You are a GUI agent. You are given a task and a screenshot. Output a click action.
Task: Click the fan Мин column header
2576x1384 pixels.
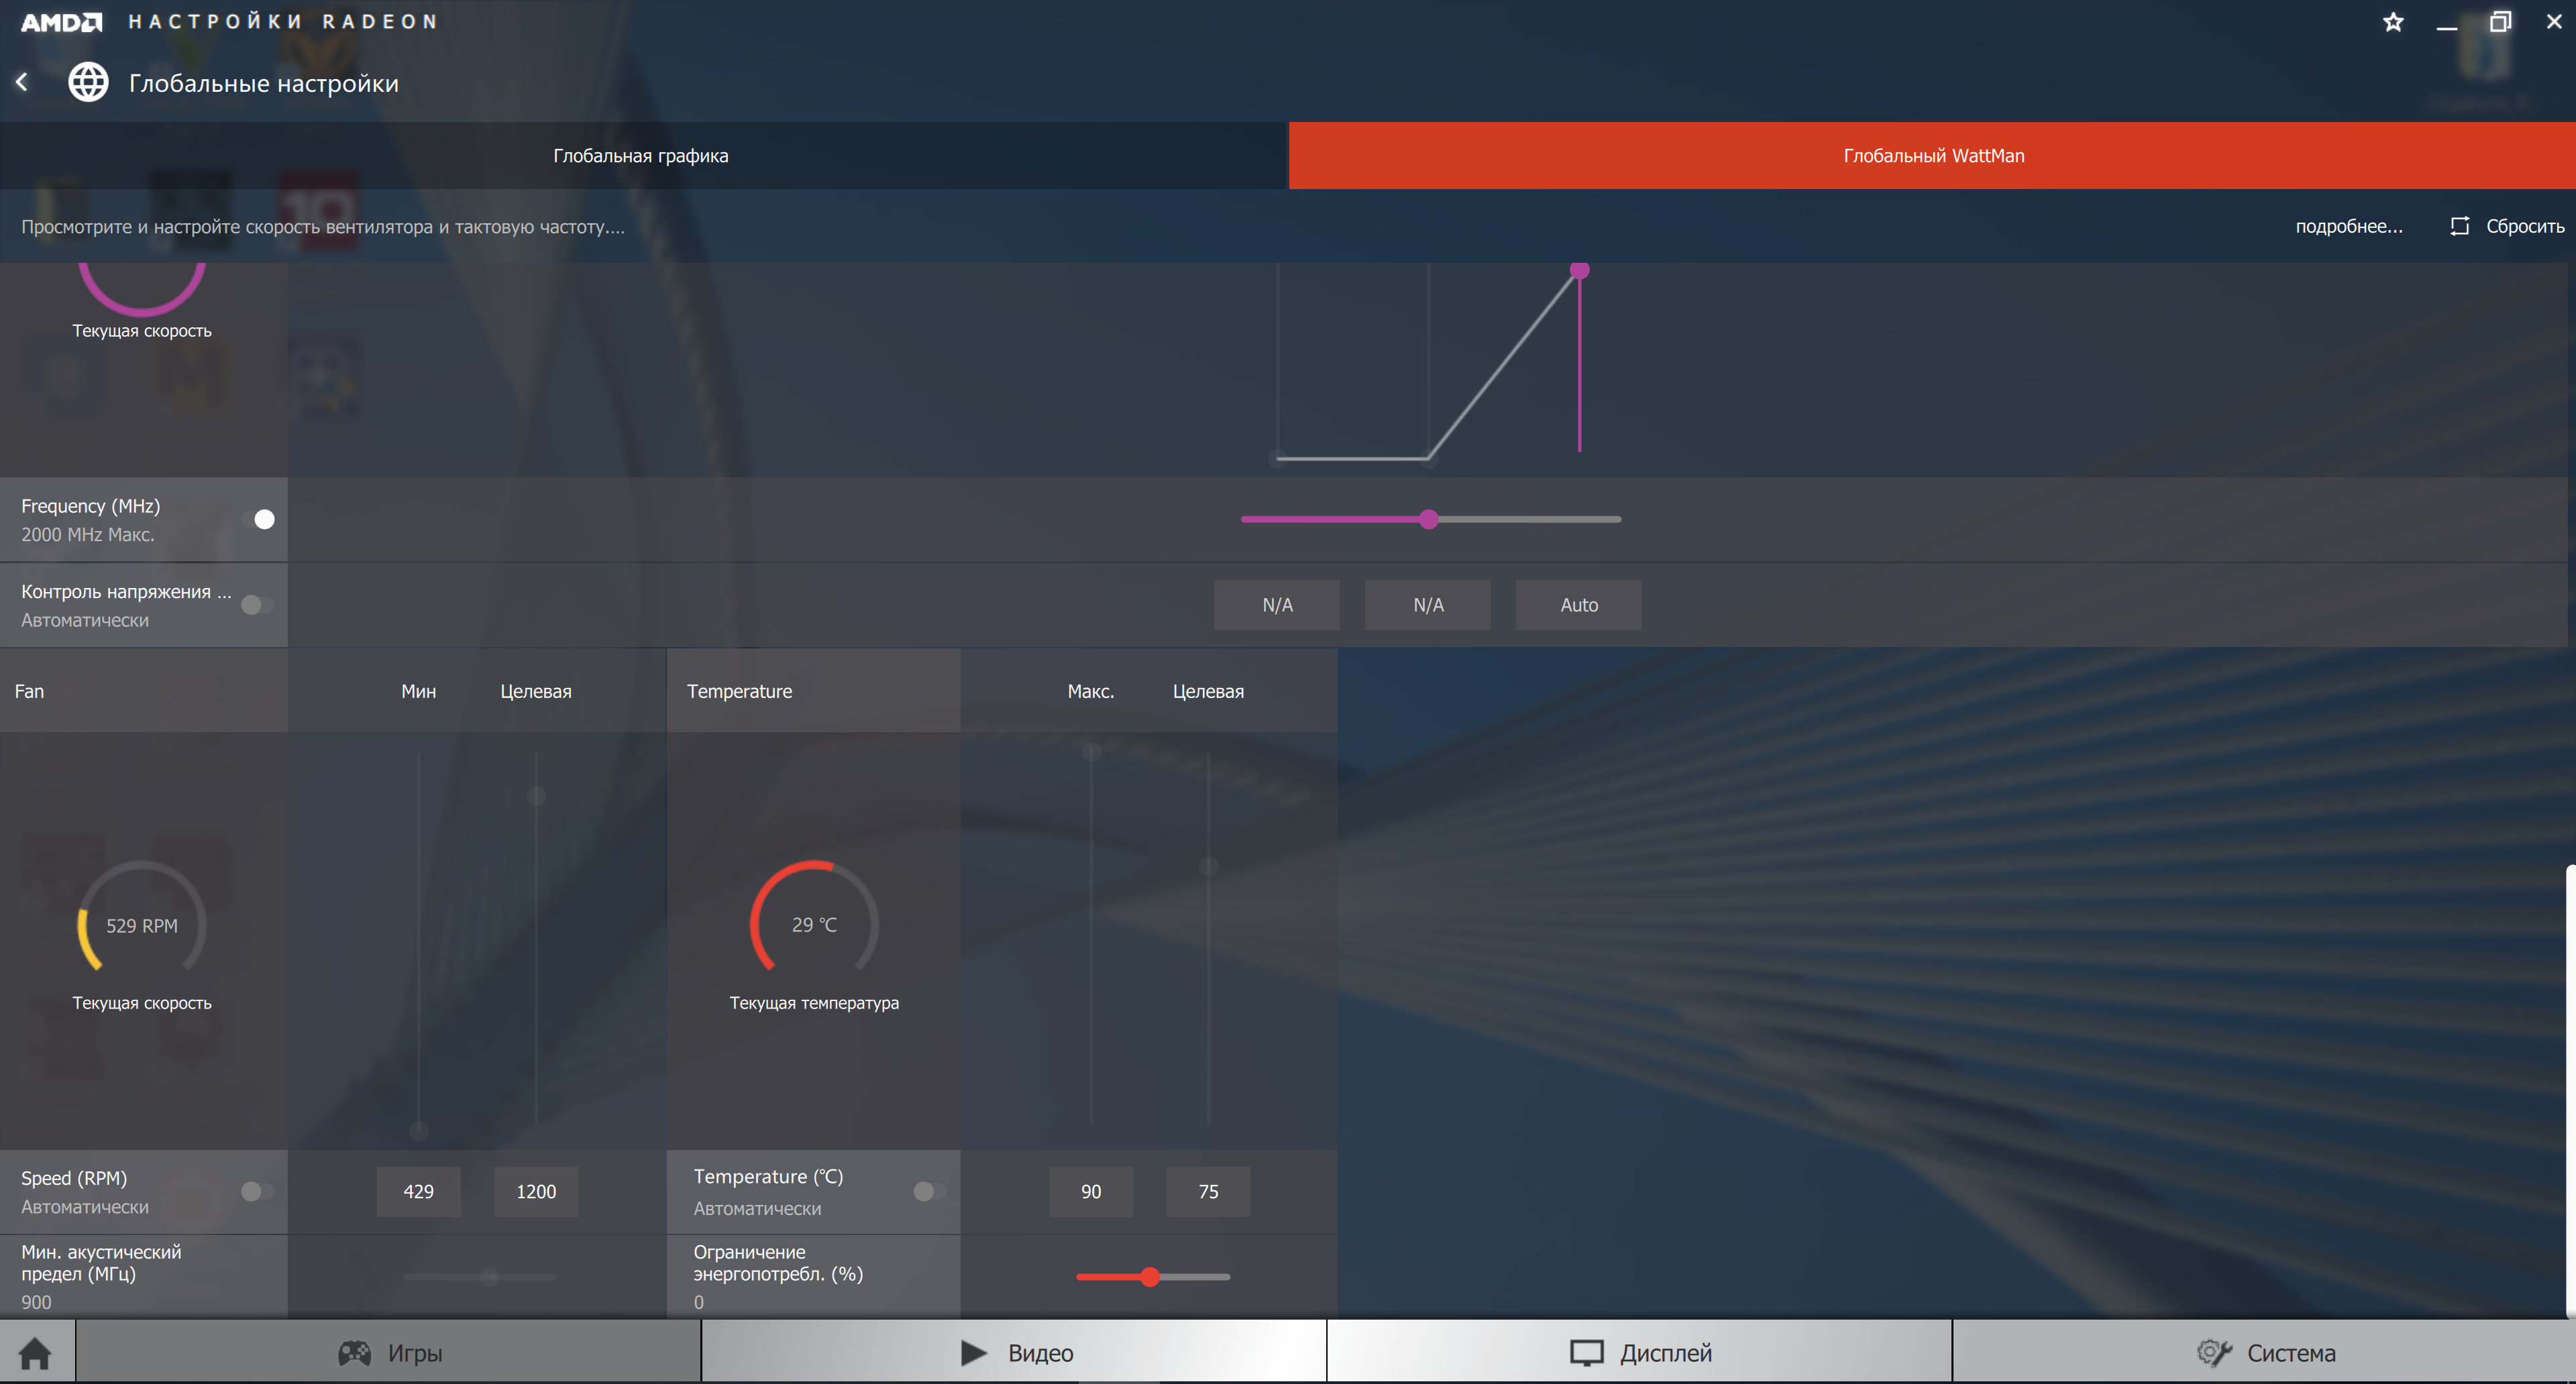pos(418,691)
